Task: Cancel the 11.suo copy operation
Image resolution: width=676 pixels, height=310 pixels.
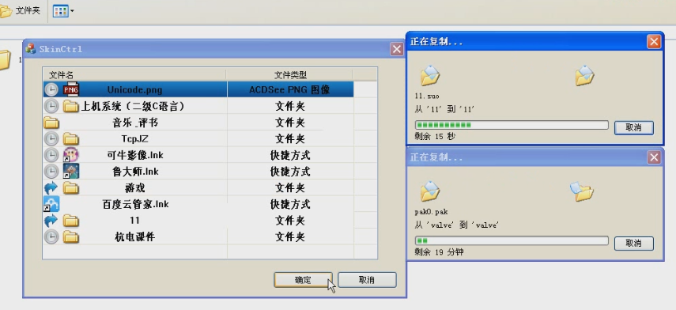Action: 634,127
